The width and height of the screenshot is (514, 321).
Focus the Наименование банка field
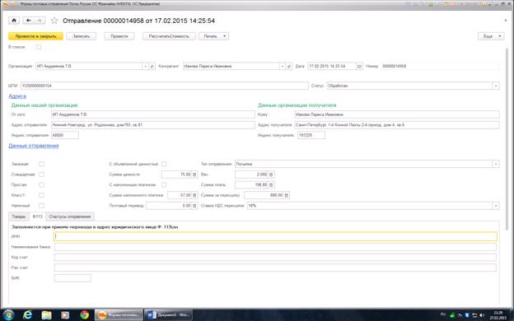(275, 247)
